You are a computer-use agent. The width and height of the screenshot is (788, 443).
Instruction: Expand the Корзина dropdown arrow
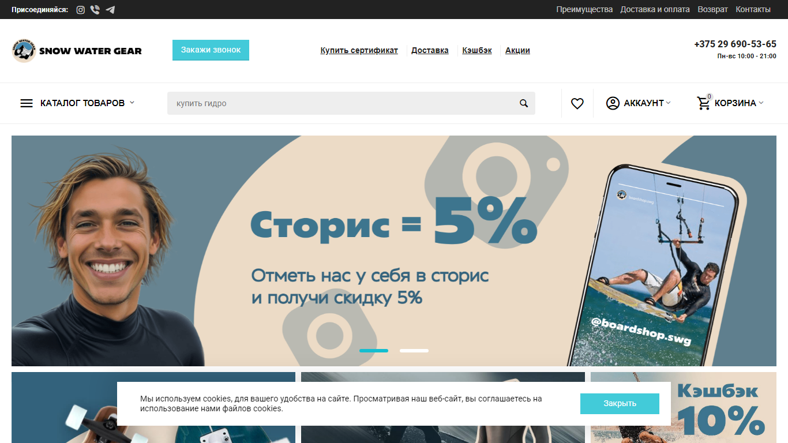(761, 103)
